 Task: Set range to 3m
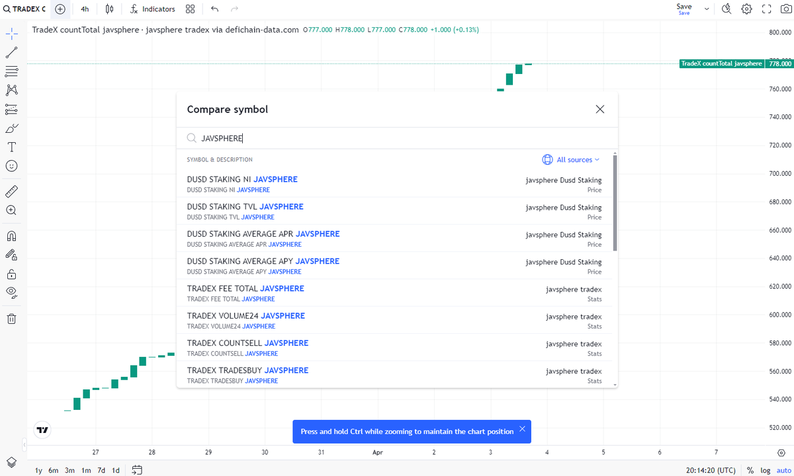(x=69, y=470)
